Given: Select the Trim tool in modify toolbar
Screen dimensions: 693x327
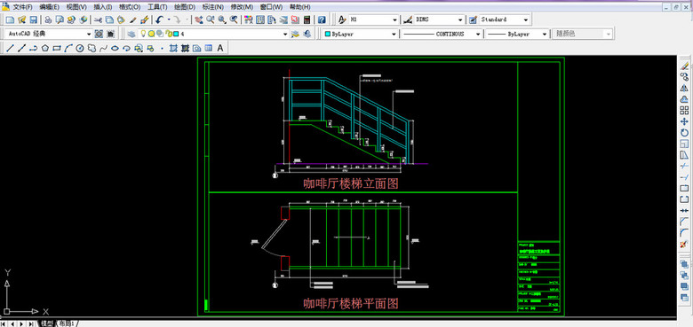Looking at the screenshot, I should (684, 166).
